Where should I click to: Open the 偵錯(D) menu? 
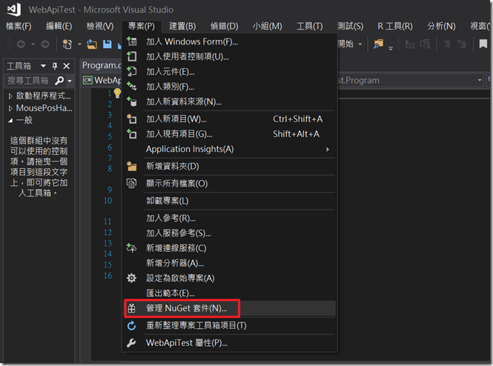(224, 26)
